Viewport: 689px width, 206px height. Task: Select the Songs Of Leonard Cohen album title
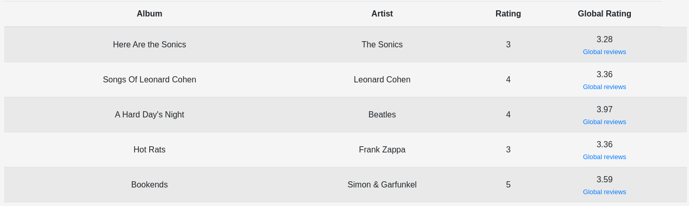(149, 80)
